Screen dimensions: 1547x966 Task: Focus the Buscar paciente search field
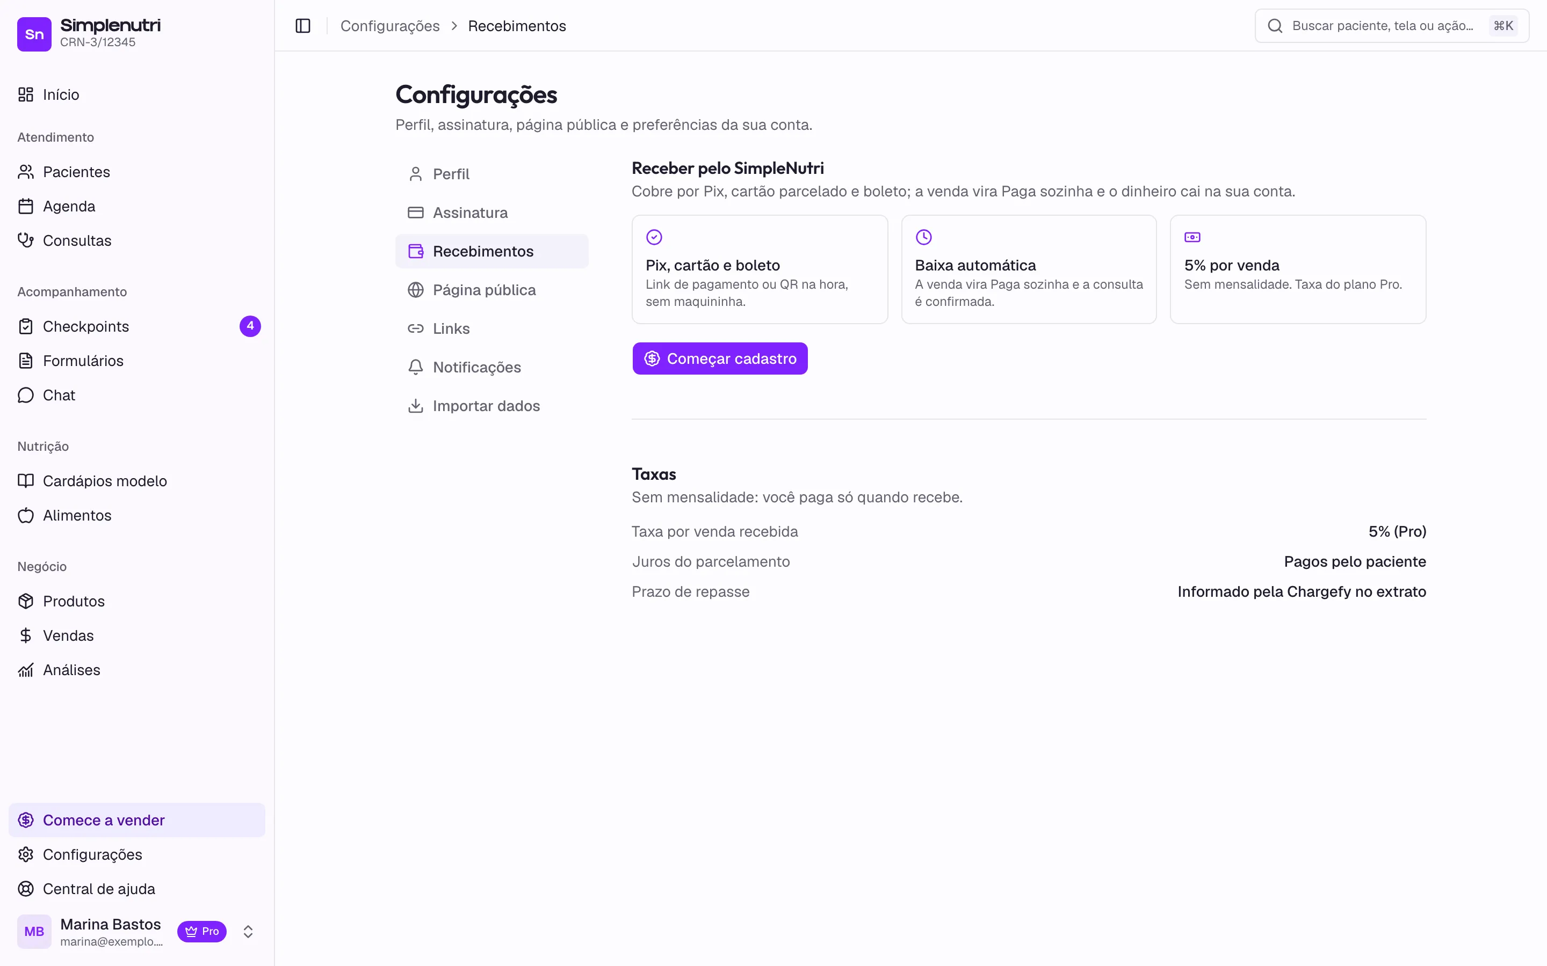(x=1392, y=26)
